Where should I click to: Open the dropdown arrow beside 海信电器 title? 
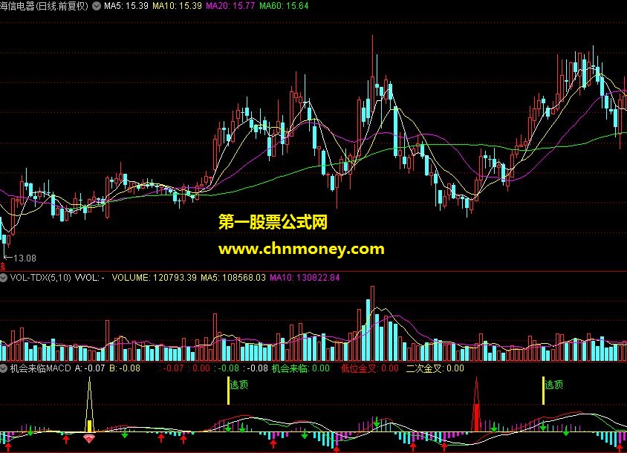tap(97, 6)
